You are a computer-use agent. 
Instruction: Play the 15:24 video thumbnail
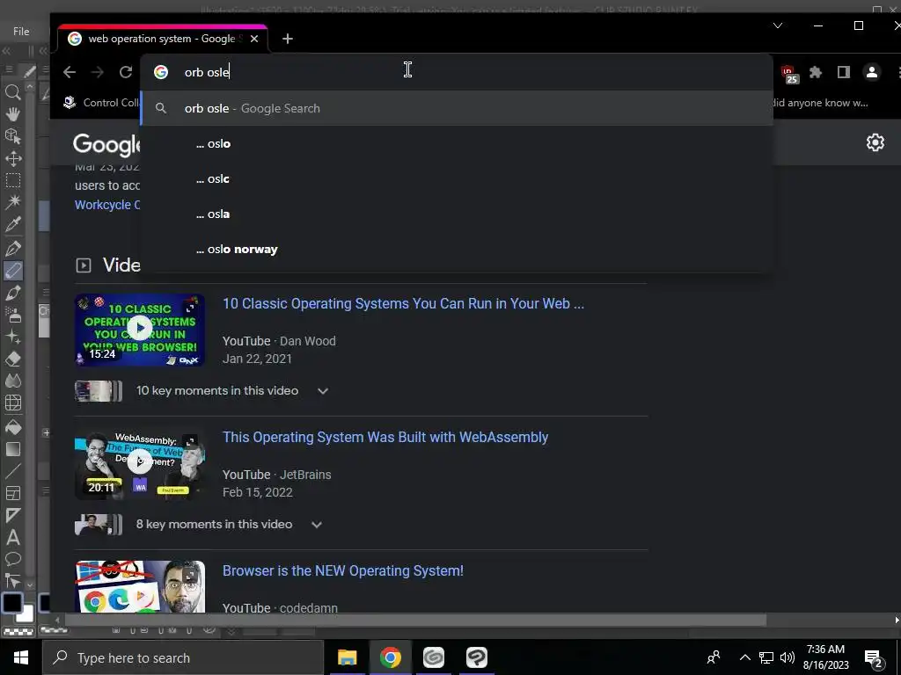(x=140, y=330)
